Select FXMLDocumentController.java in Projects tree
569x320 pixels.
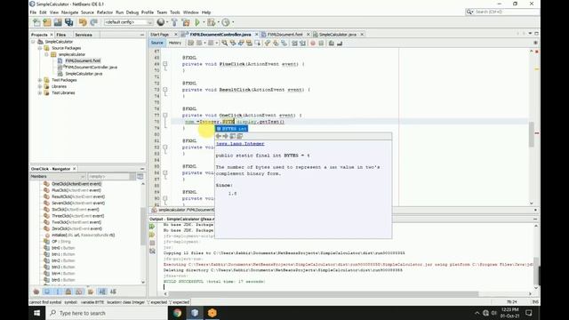click(91, 68)
